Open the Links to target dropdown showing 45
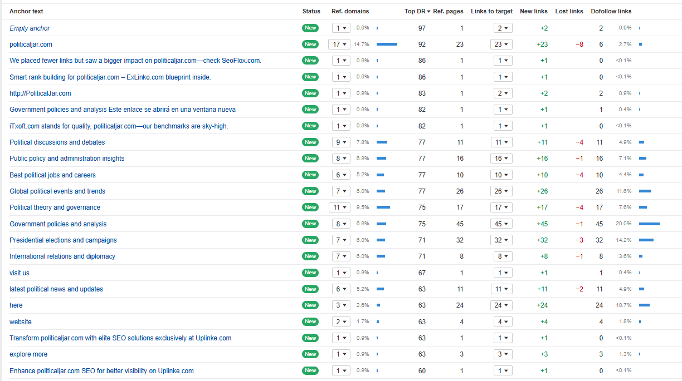Screen dimensions: 682x381 (x=501, y=224)
